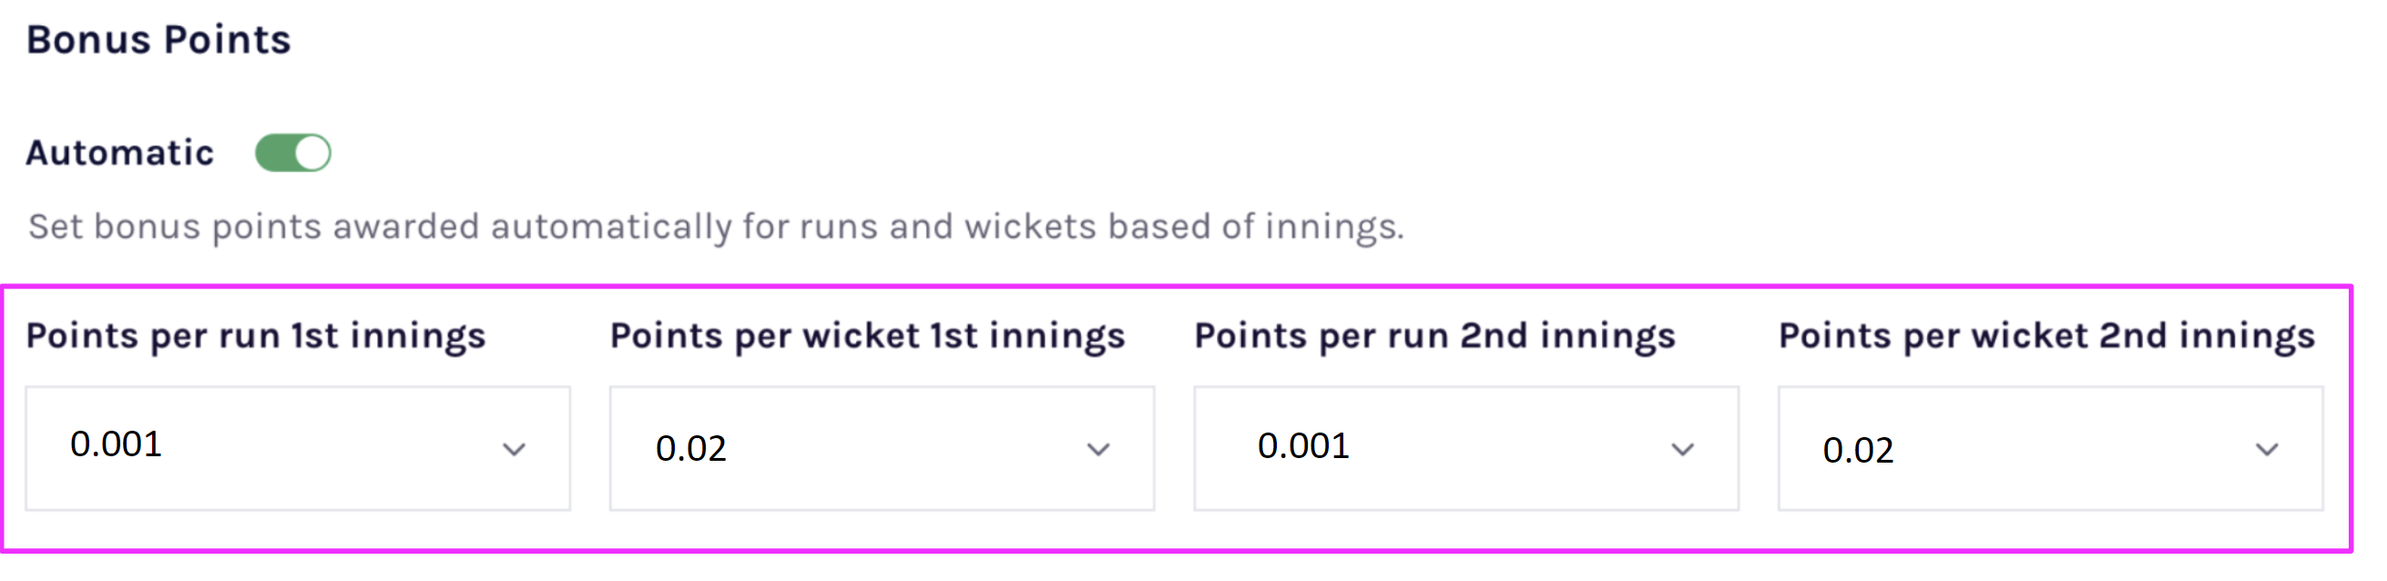Toggle the Automatic bonus points switch
The image size is (2387, 581).
293,153
